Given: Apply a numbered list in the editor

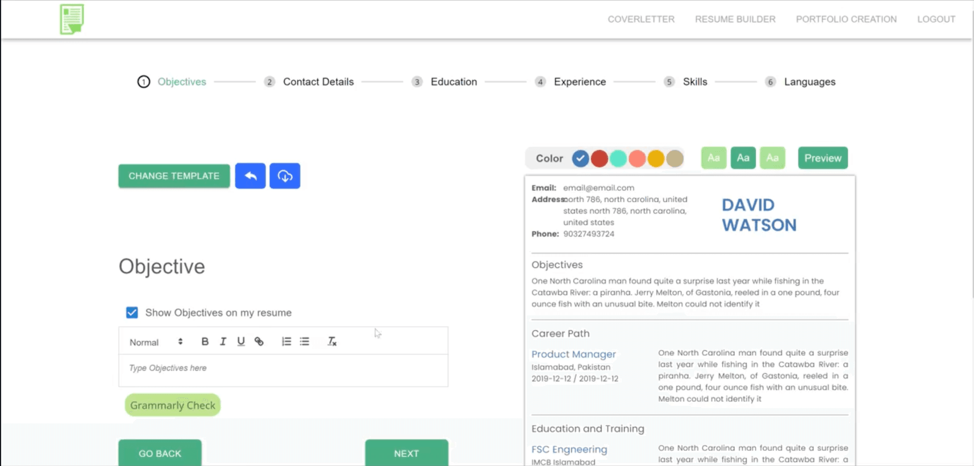Looking at the screenshot, I should (x=286, y=342).
